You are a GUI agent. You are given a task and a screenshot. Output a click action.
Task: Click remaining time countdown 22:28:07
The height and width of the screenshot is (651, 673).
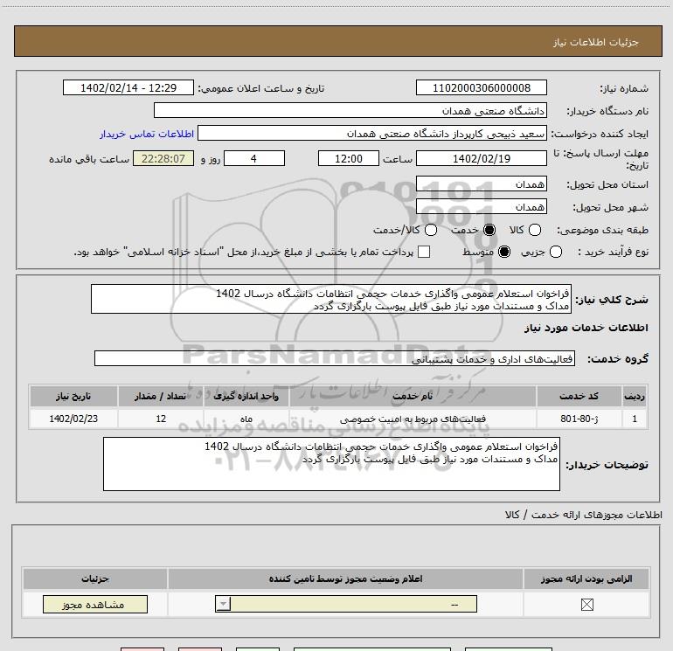[163, 158]
